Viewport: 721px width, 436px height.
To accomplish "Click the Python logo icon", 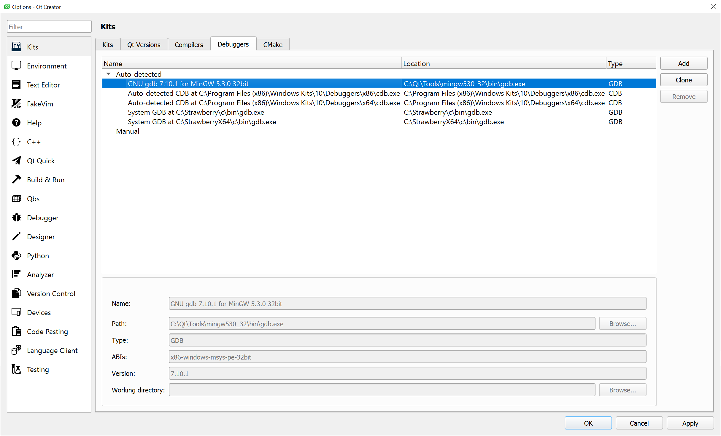I will pyautogui.click(x=16, y=256).
